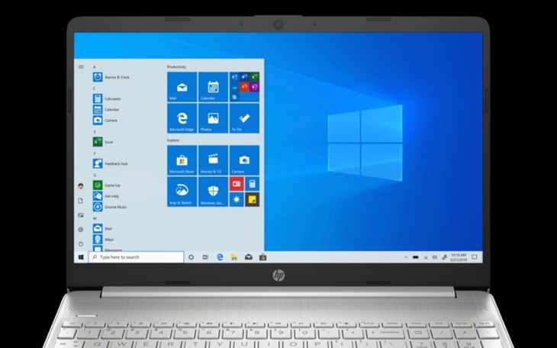Click the 'Productivity' group heading
557x348 pixels.
click(x=176, y=67)
